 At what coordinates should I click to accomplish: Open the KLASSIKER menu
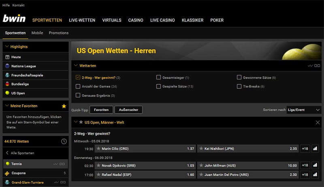coord(193,20)
